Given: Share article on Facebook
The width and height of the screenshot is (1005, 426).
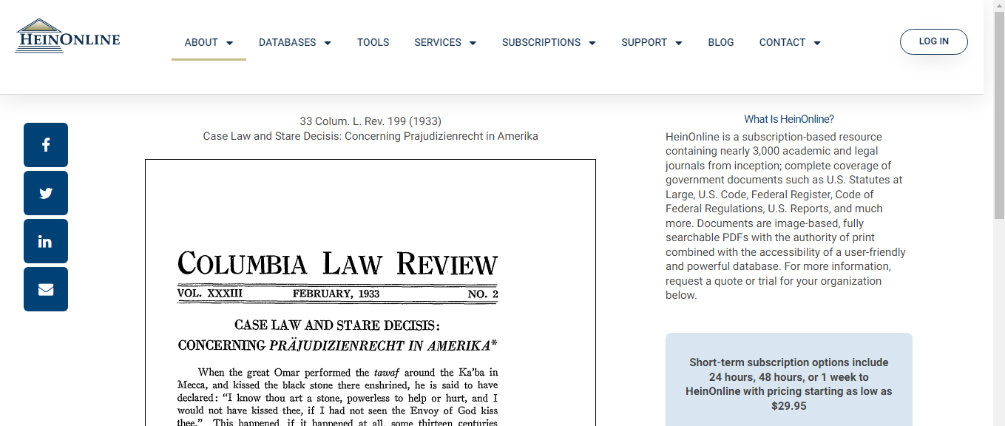Looking at the screenshot, I should pyautogui.click(x=46, y=145).
